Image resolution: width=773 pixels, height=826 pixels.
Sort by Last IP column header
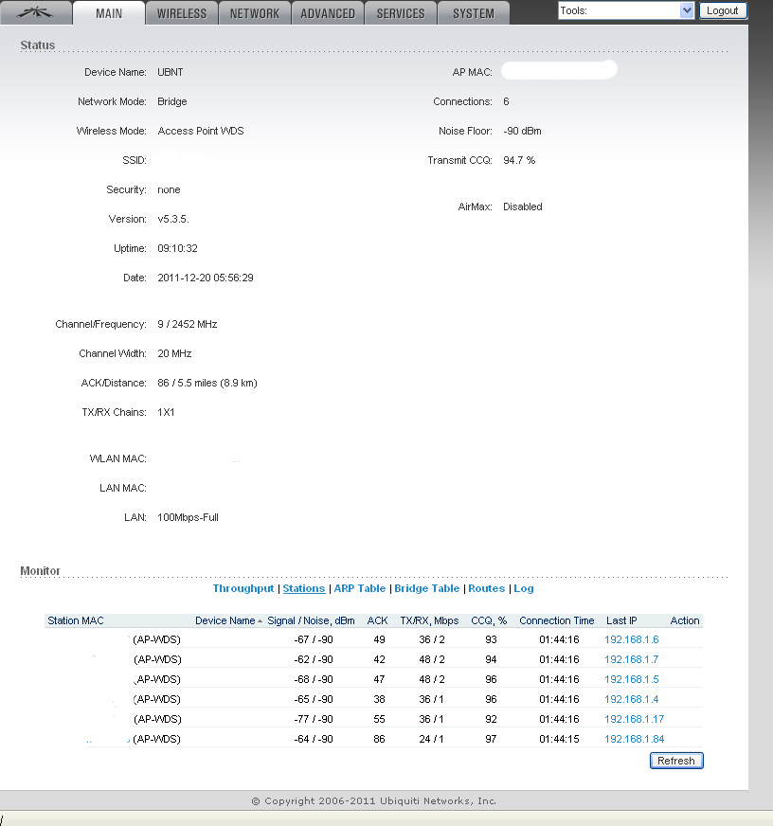(621, 620)
